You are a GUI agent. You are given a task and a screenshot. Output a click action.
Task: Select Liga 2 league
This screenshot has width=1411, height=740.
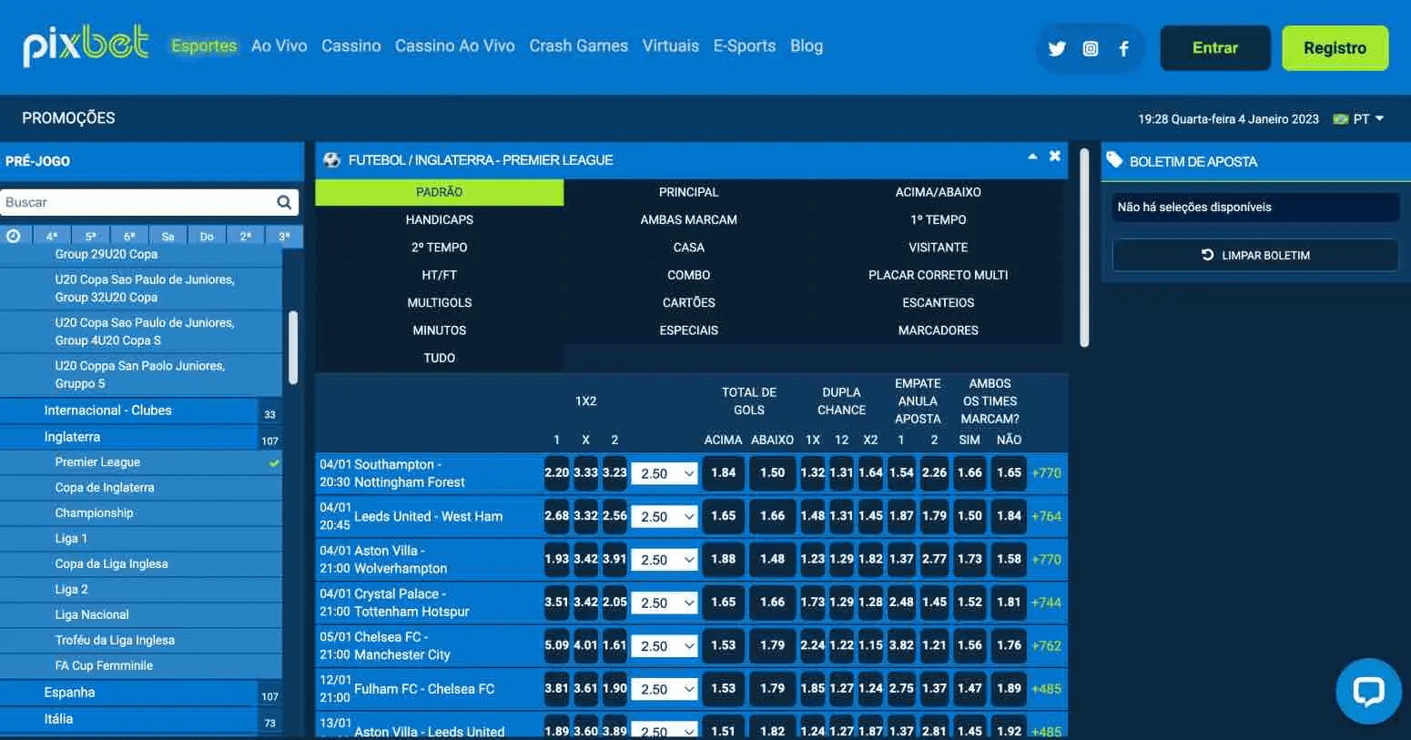tap(141, 590)
